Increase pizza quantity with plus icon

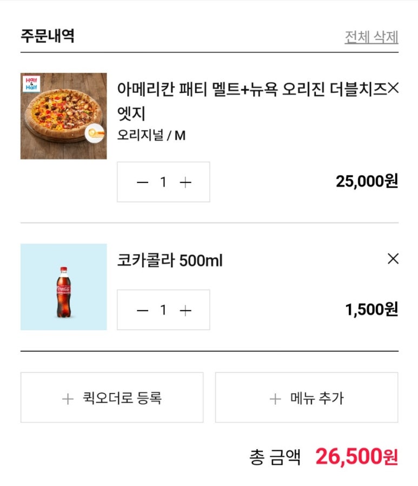(185, 182)
